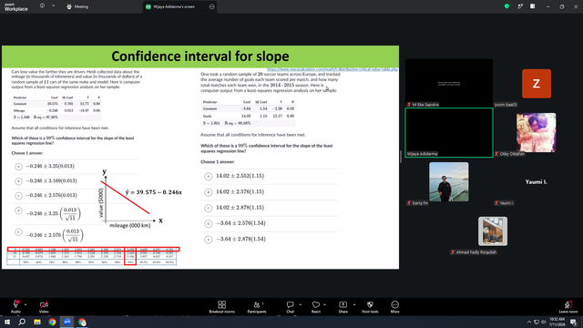The height and width of the screenshot is (328, 583).
Task: Select Okky Oktafian video tile
Action: (537, 133)
